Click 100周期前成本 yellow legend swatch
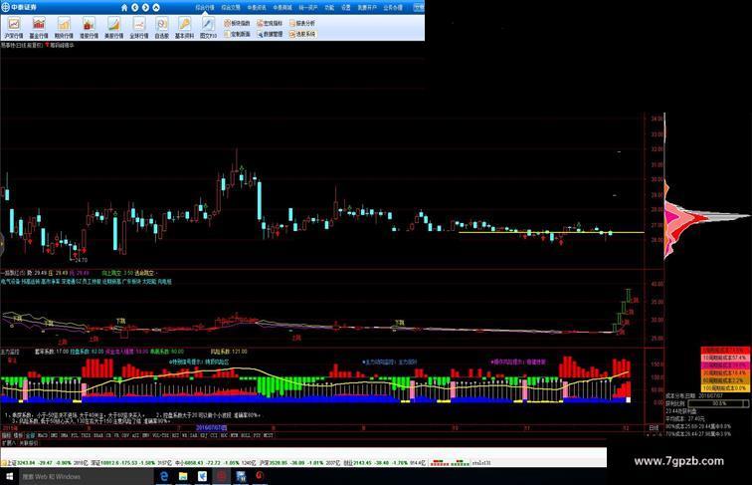752x485 pixels. [x=725, y=388]
